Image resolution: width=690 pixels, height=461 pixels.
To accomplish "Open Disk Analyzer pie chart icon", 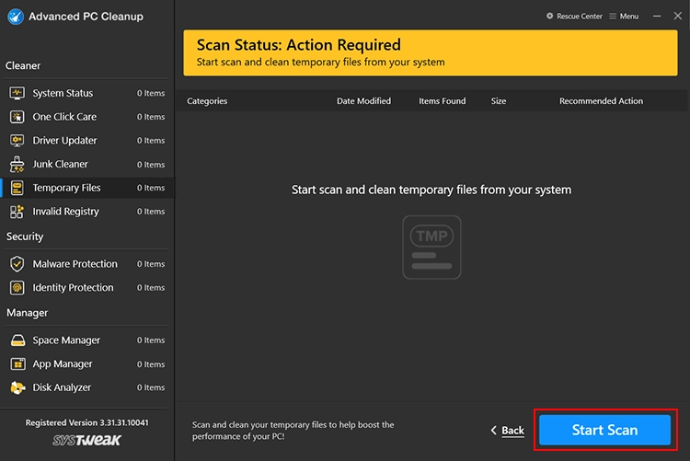I will pos(17,388).
